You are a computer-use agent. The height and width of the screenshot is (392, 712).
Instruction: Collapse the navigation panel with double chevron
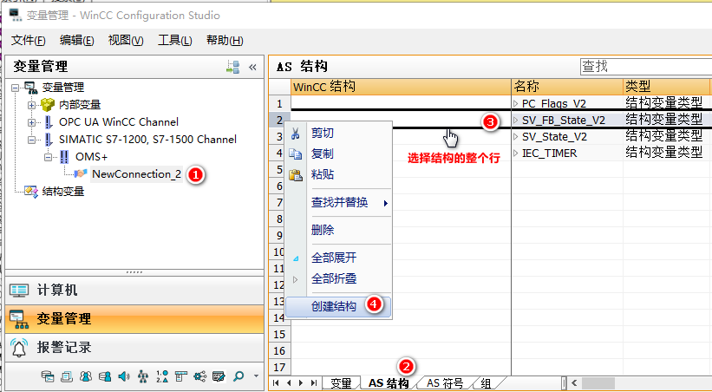point(252,67)
